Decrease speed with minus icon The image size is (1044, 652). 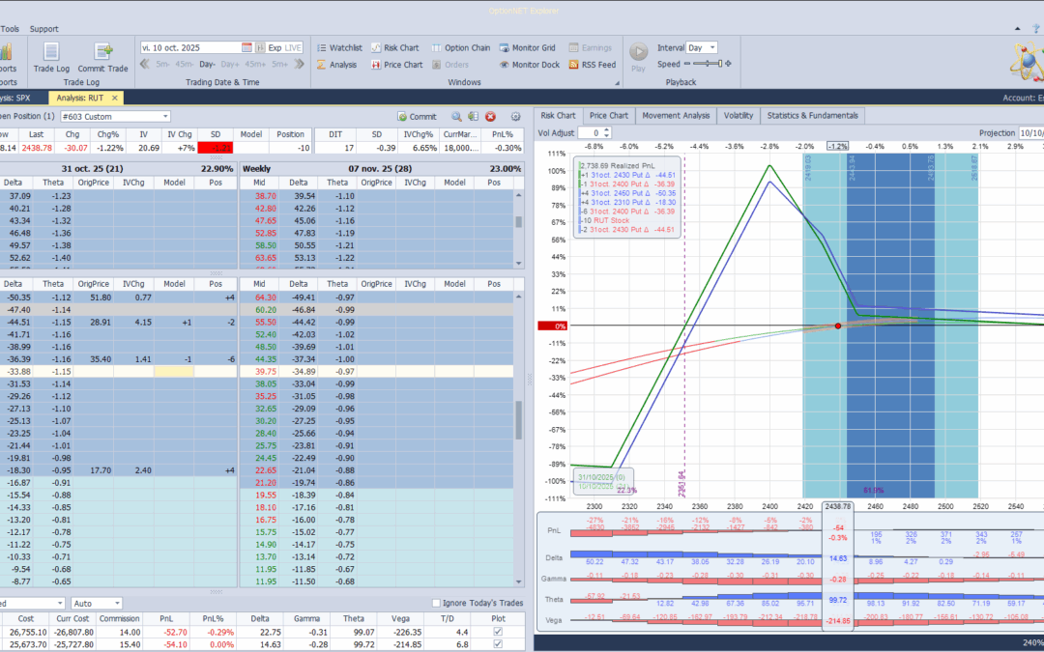coord(687,64)
